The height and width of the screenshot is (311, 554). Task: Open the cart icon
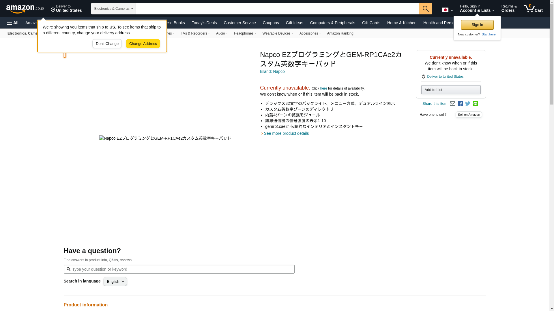click(533, 9)
